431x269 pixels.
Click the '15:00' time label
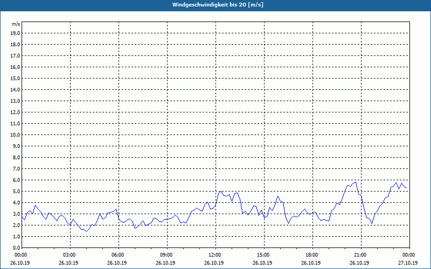click(264, 255)
